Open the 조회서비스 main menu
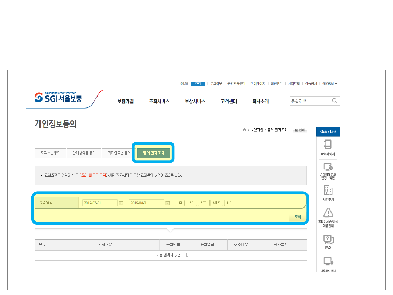 [159, 102]
